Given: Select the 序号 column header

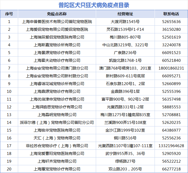Looking at the screenshot, I should (x=9, y=14).
